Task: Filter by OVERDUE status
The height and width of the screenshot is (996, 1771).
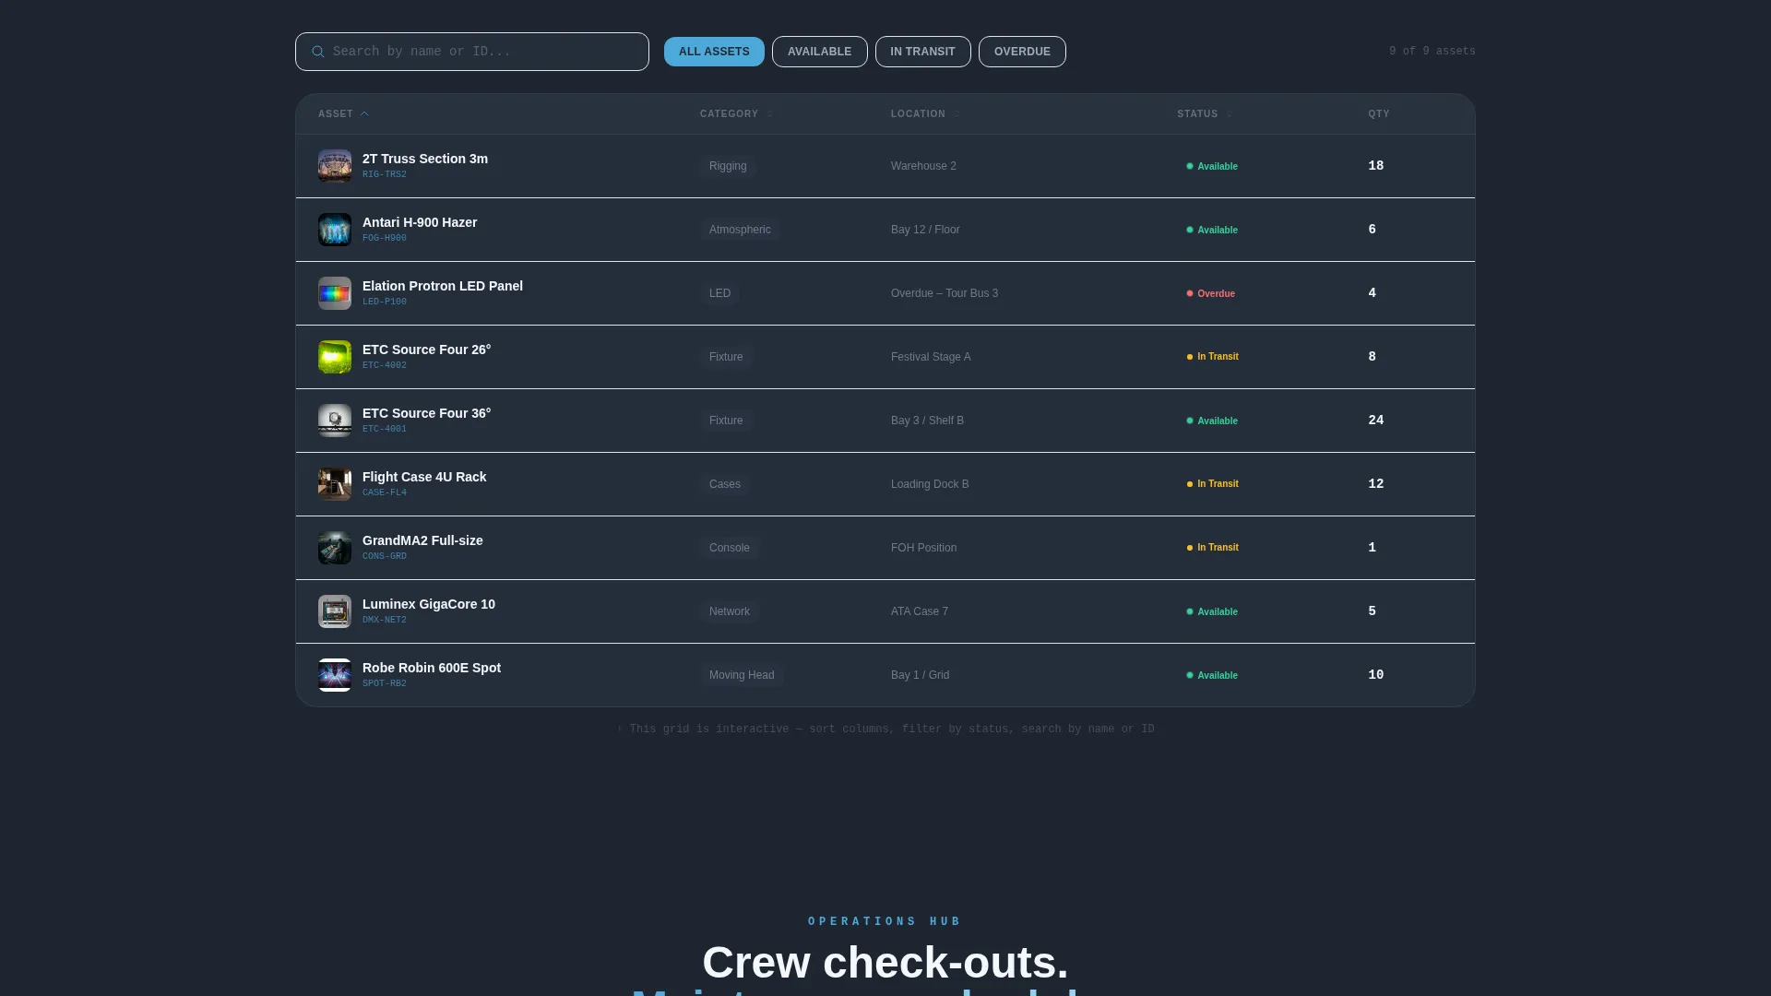Action: 1022,52
